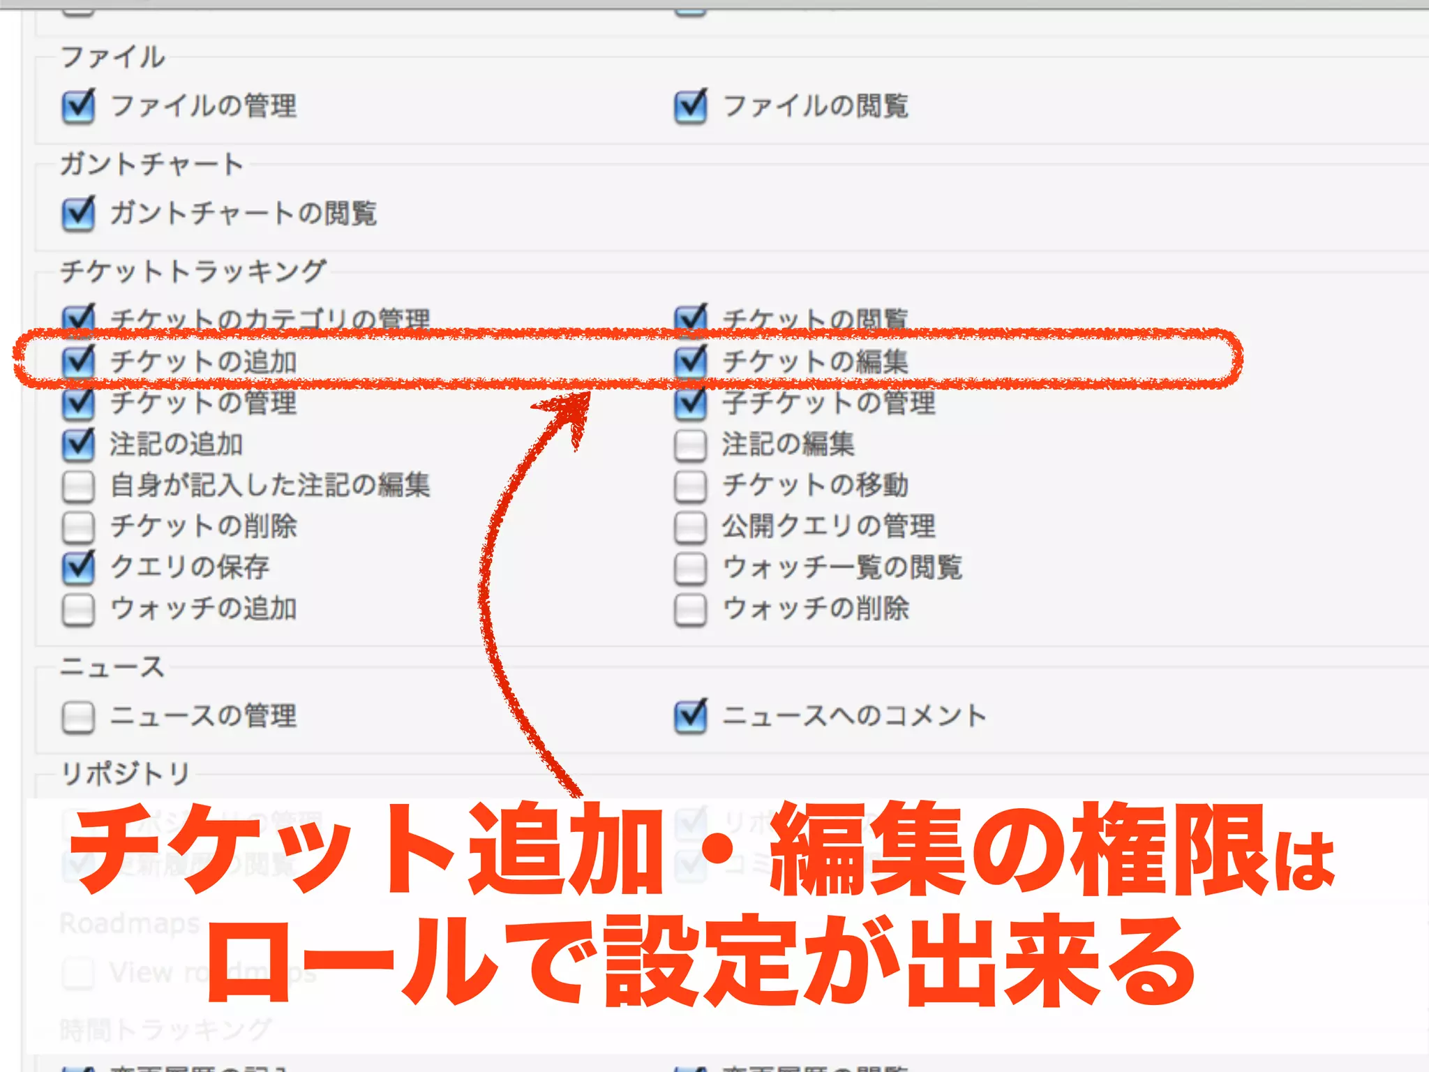
Task: Uncheck the 注記の追加 checkbox
Action: (x=78, y=445)
